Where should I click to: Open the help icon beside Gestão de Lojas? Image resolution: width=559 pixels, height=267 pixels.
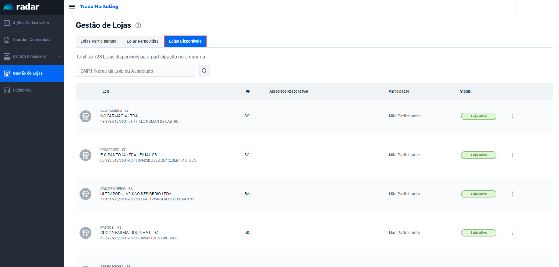click(138, 25)
